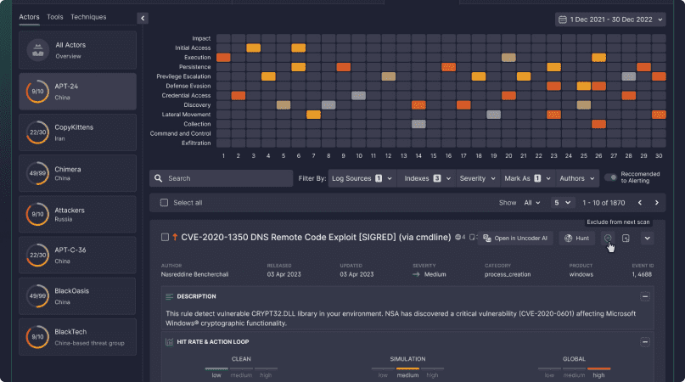Click Open in Uncoder AI button

click(x=516, y=239)
